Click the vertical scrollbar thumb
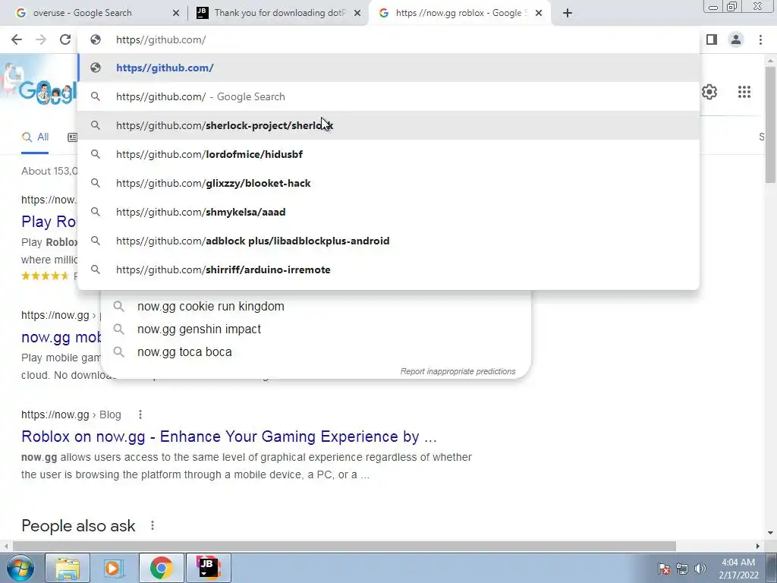 pyautogui.click(x=770, y=124)
